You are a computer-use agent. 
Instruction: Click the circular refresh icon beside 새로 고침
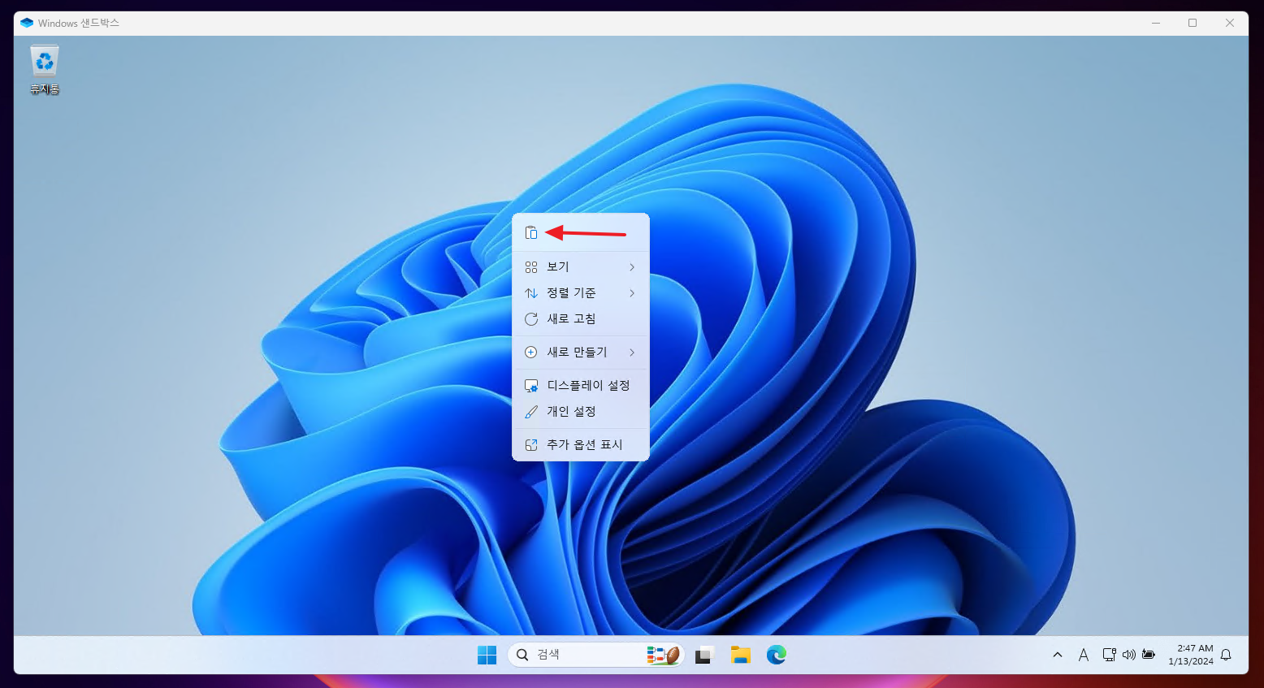coord(531,319)
